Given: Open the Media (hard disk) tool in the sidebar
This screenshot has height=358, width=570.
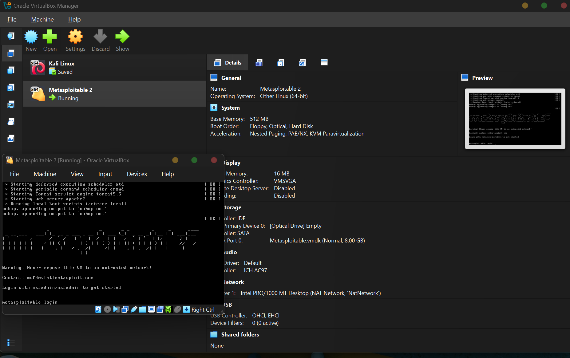Looking at the screenshot, I should click(x=11, y=88).
